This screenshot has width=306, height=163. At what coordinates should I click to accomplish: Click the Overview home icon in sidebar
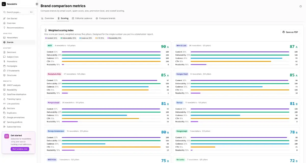click(4, 23)
